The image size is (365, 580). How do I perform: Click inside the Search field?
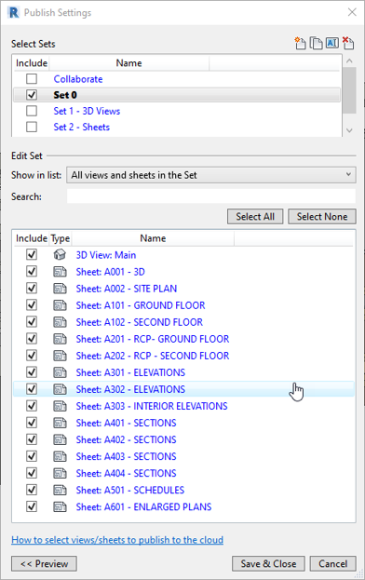point(211,196)
